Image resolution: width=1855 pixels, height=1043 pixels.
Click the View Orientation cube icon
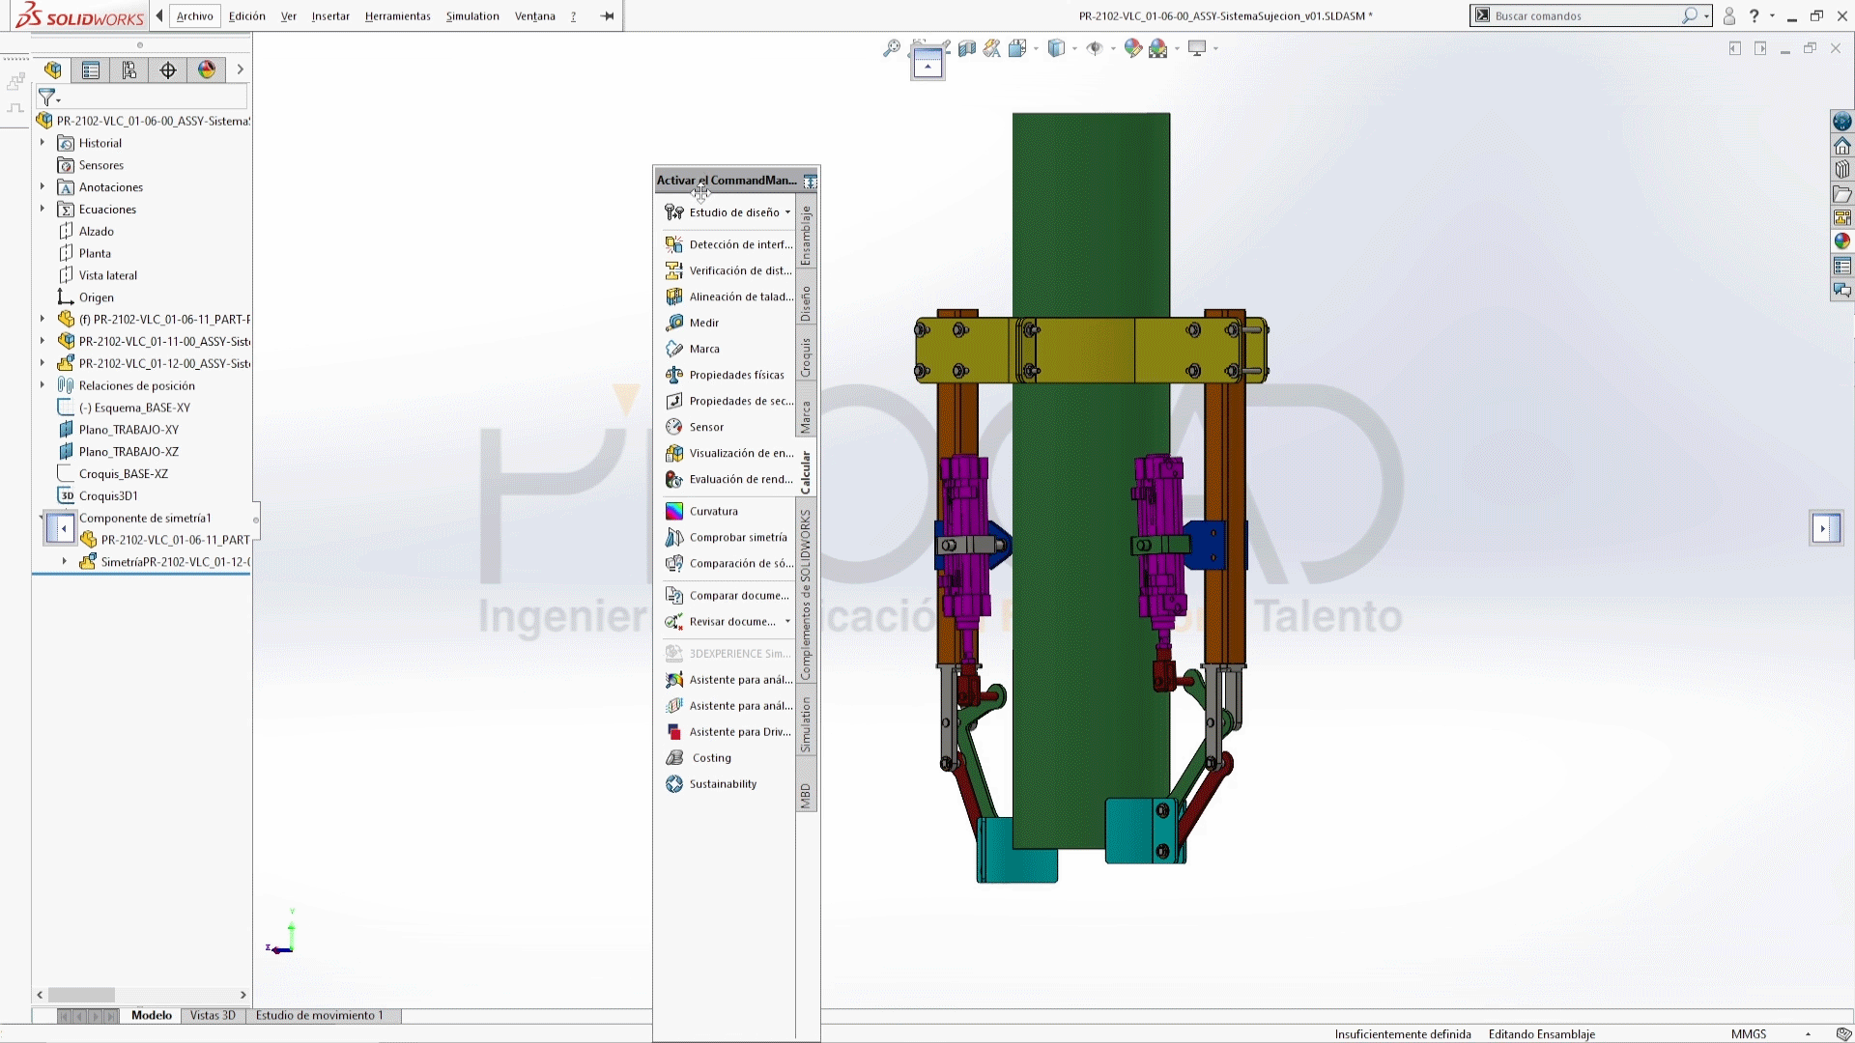tap(1017, 48)
